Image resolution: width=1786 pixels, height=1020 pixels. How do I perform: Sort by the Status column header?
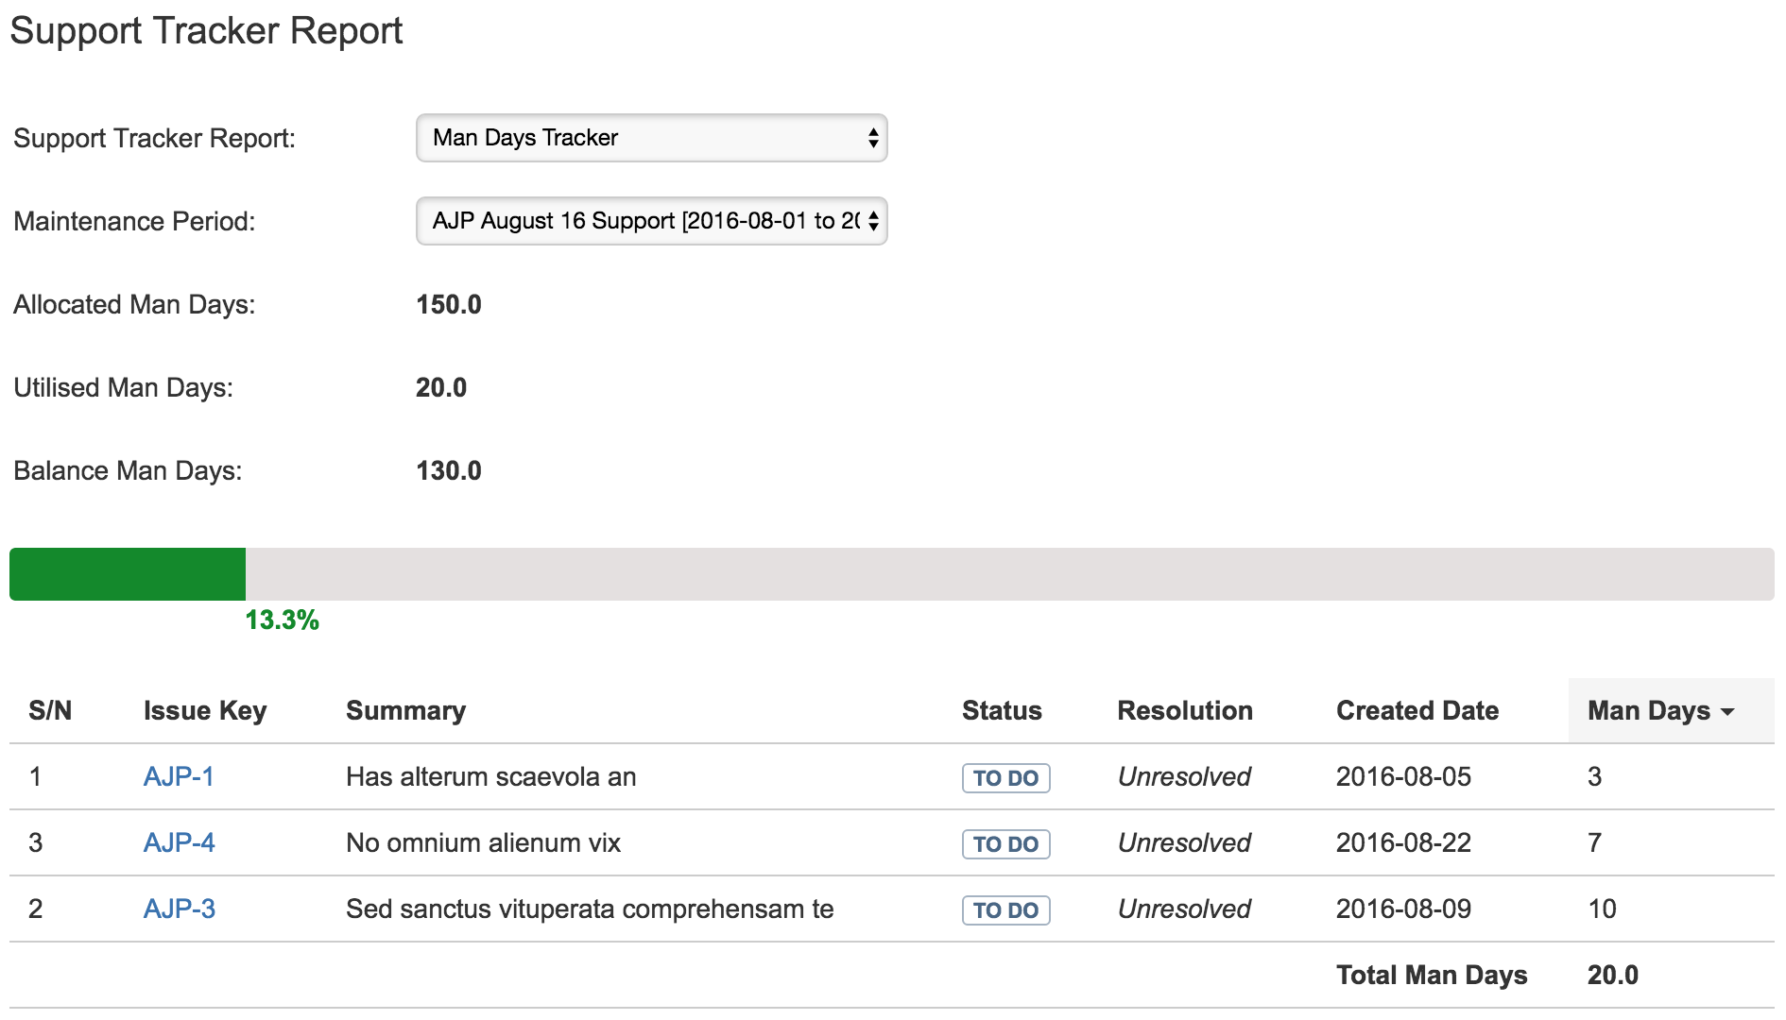coord(1002,710)
